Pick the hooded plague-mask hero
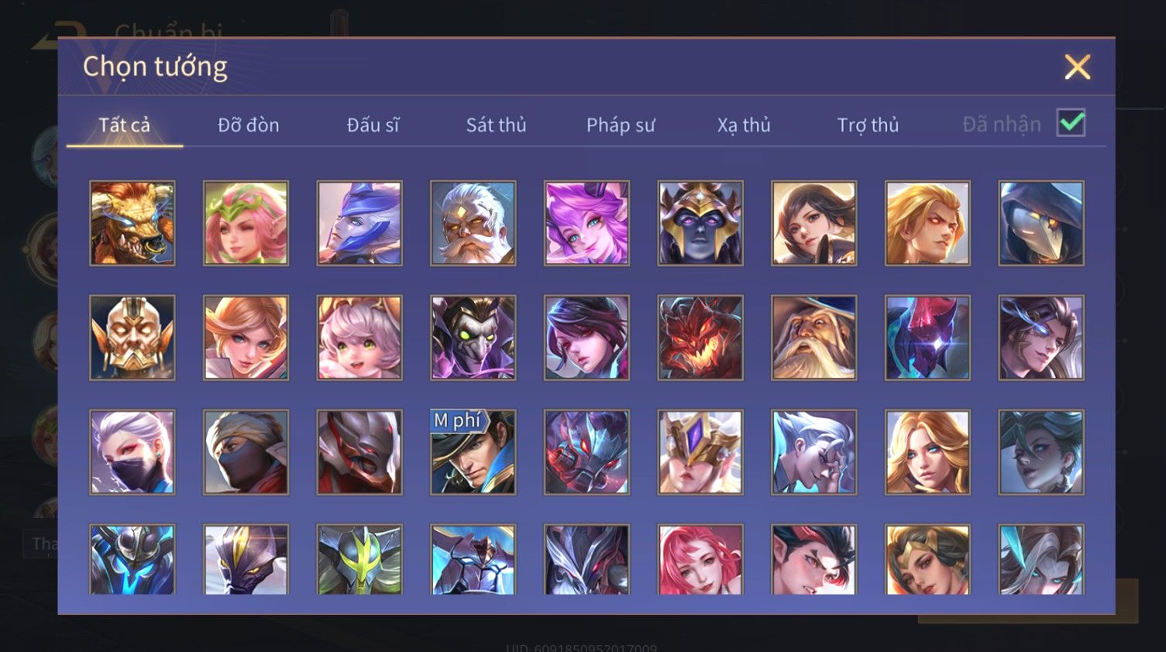The image size is (1166, 652). click(1041, 223)
